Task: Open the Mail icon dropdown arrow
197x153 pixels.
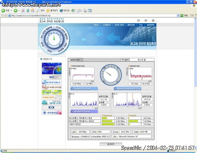Action: [x=82, y=11]
